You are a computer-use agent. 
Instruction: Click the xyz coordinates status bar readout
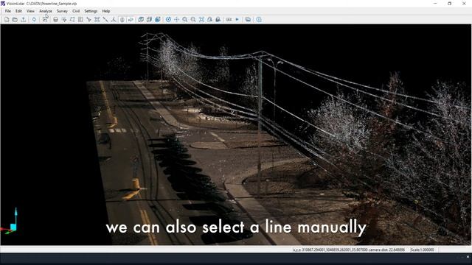click(349, 250)
